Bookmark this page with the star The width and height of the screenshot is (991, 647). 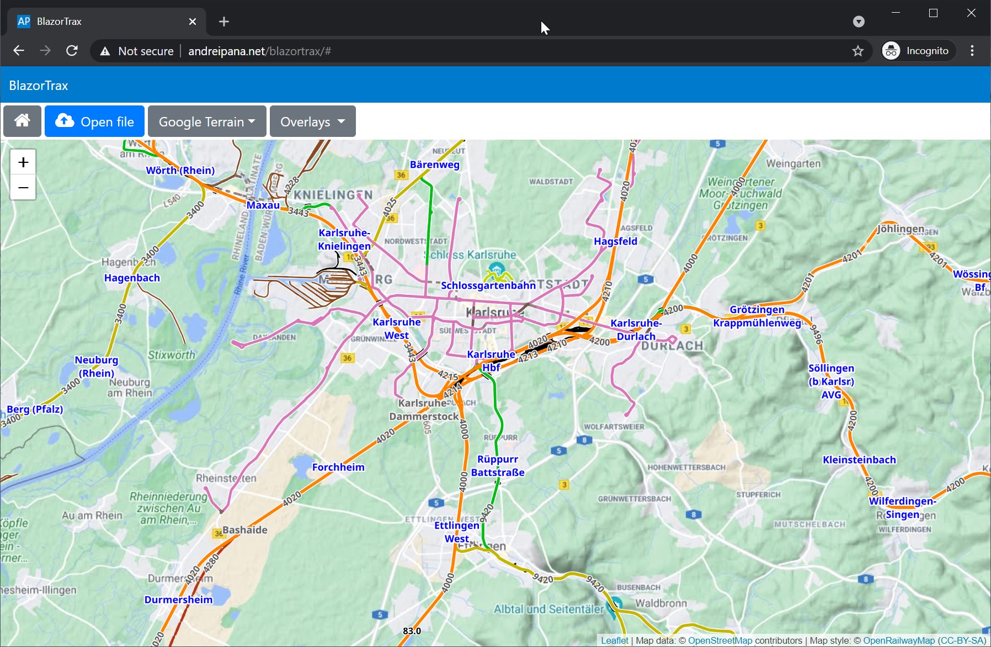point(857,51)
